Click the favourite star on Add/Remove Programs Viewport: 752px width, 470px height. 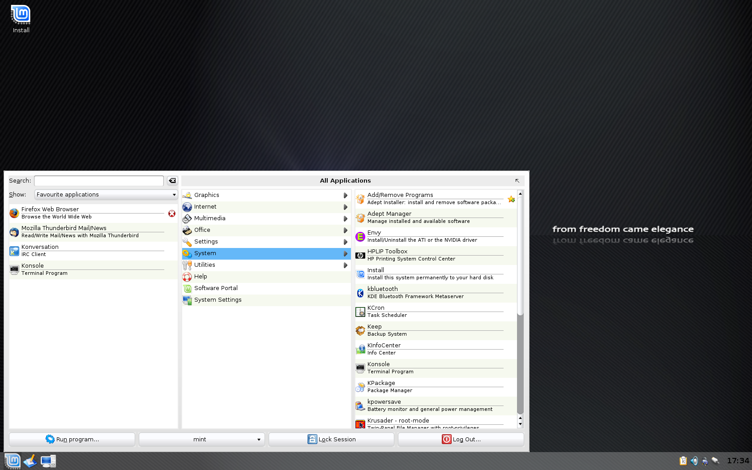click(511, 199)
